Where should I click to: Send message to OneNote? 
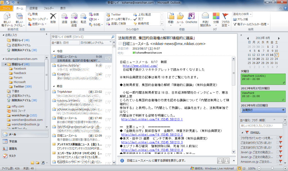[191, 18]
